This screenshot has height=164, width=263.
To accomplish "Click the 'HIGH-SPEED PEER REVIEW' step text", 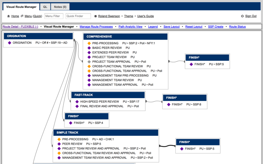I will [99, 102].
